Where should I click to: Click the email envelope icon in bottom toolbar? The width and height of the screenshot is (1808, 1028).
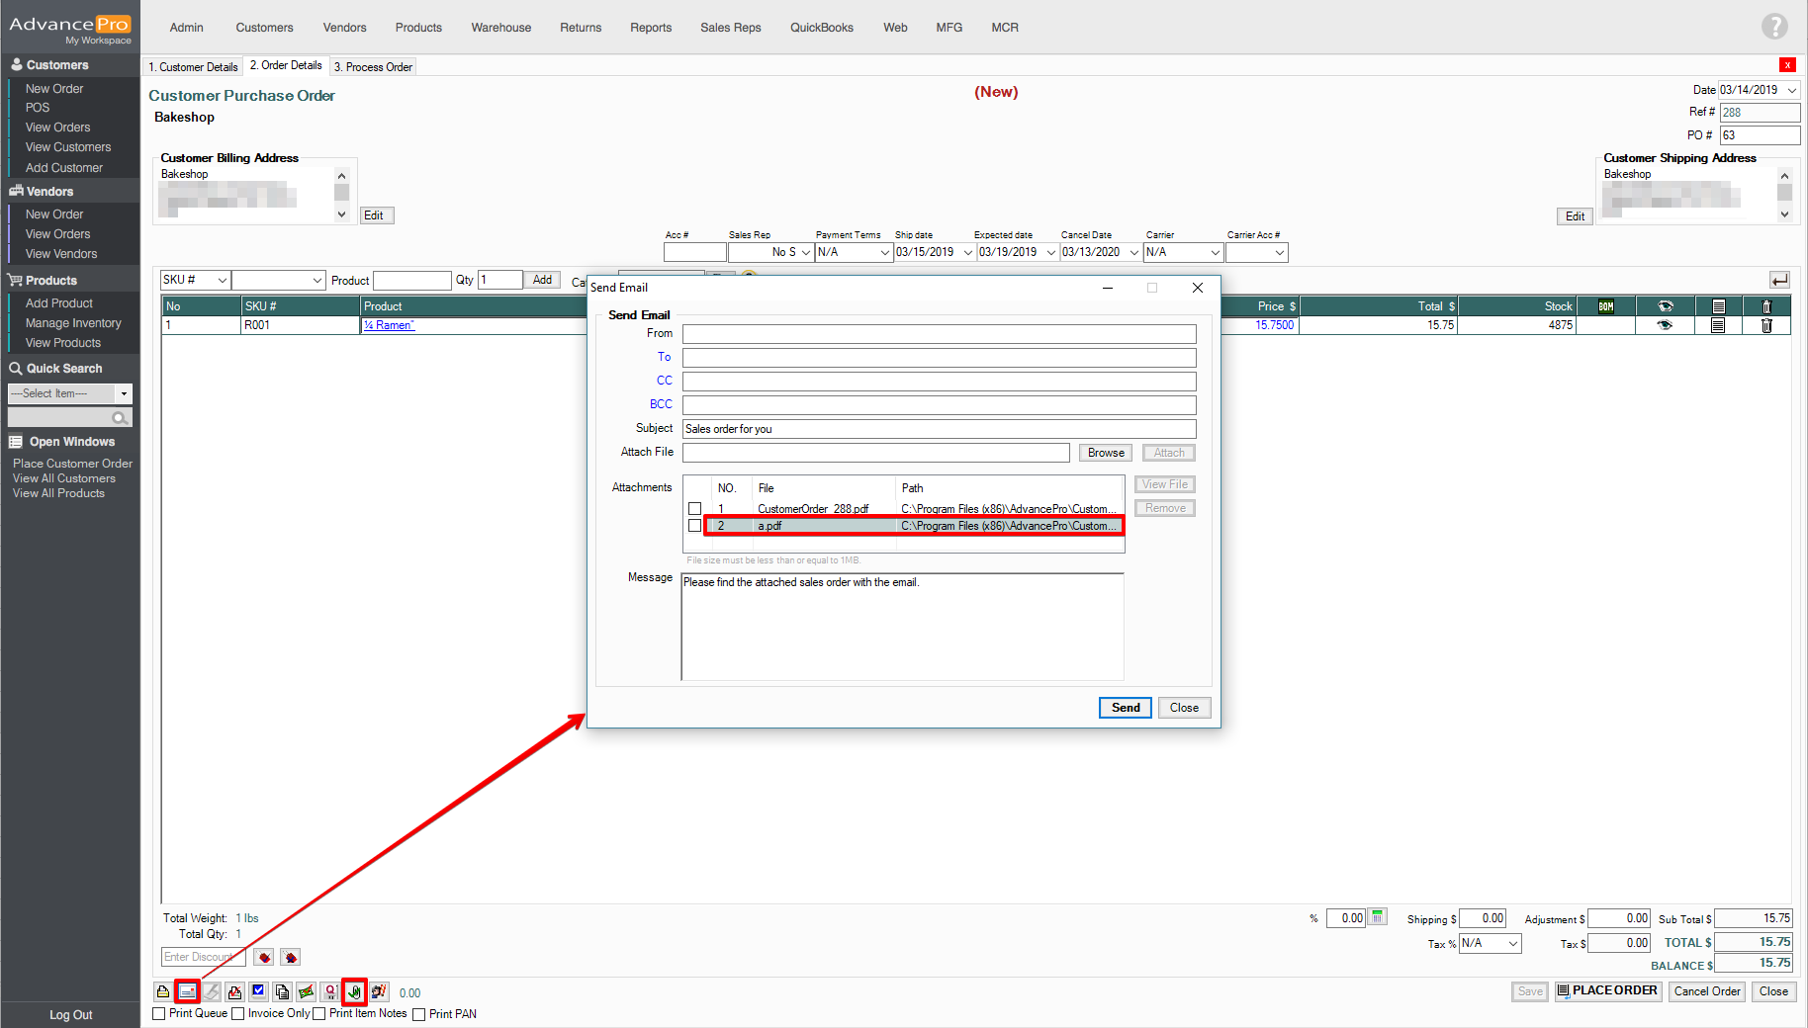[x=187, y=991]
